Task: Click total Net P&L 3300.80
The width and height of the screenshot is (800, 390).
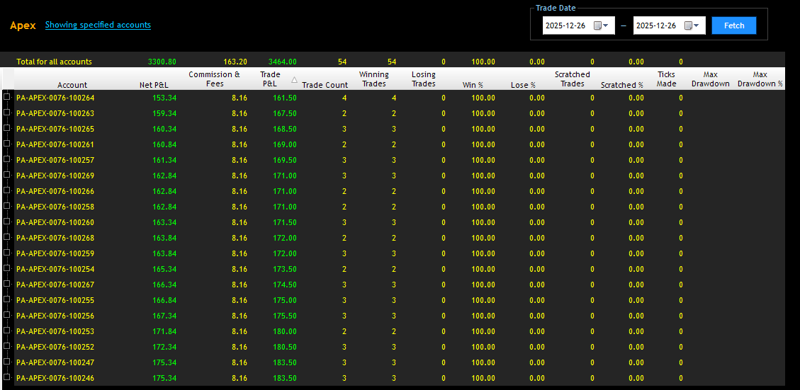Action: click(x=162, y=62)
